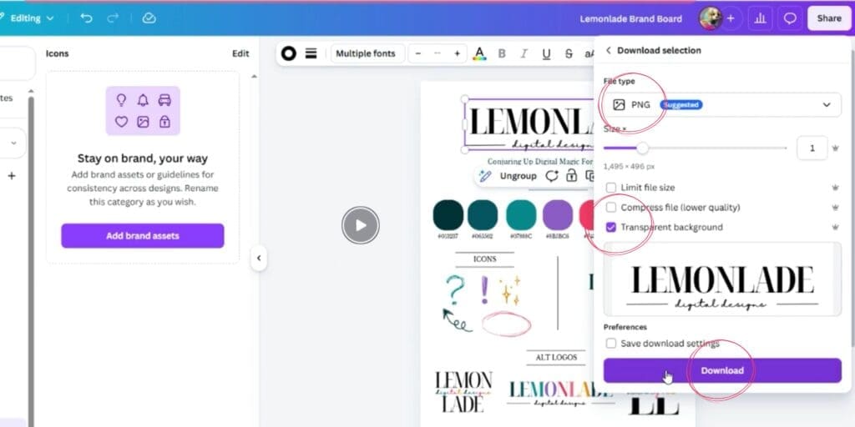Click the brand icons illustration tile
This screenshot has height=427, width=855.
click(x=143, y=111)
